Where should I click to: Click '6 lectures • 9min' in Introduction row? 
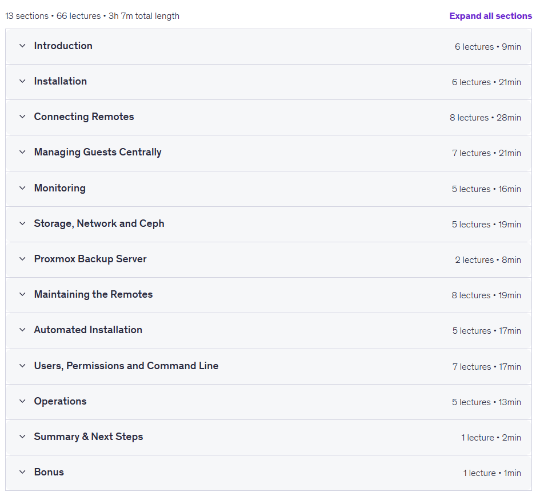(488, 47)
